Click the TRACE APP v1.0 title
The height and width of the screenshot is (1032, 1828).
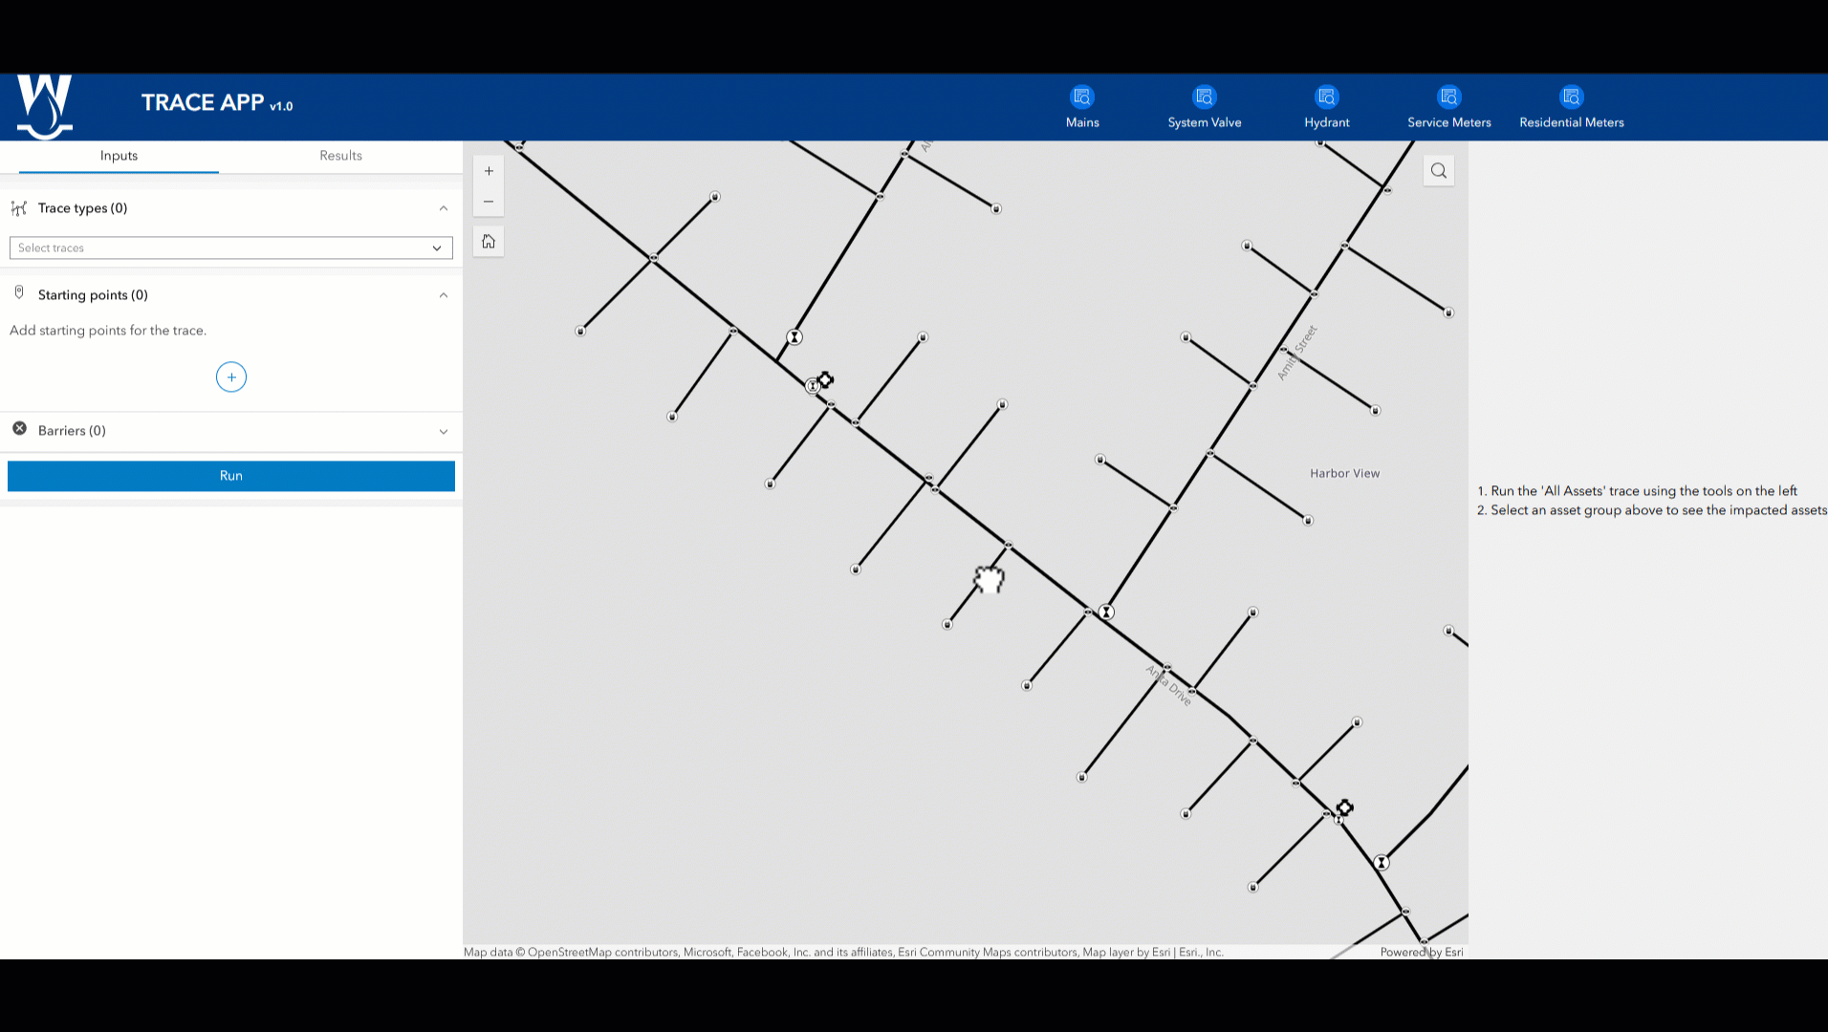pyautogui.click(x=217, y=103)
